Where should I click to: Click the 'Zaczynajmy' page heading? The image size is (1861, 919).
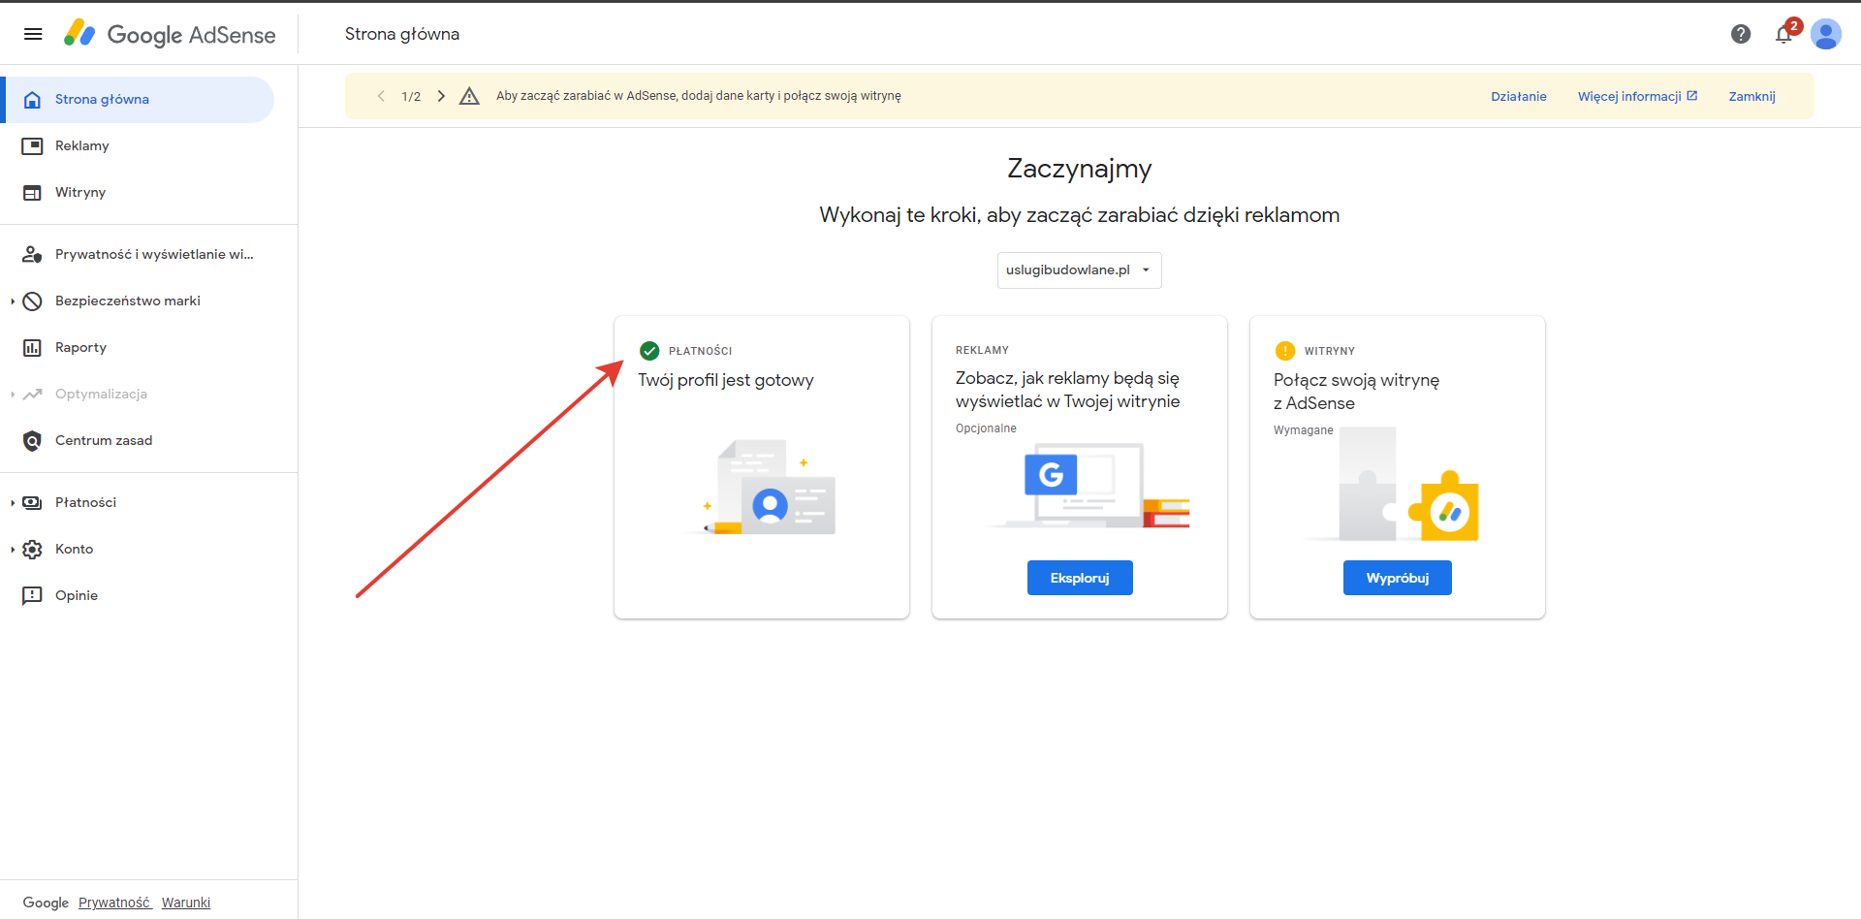point(1080,169)
